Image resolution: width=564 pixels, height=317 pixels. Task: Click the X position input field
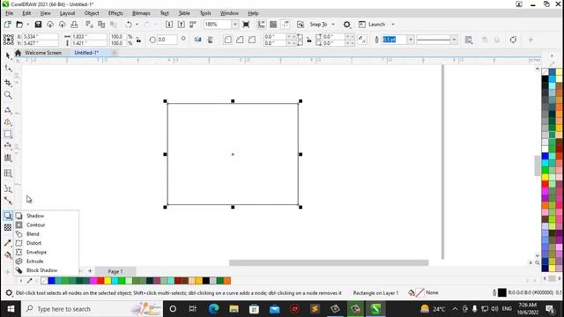click(40, 36)
